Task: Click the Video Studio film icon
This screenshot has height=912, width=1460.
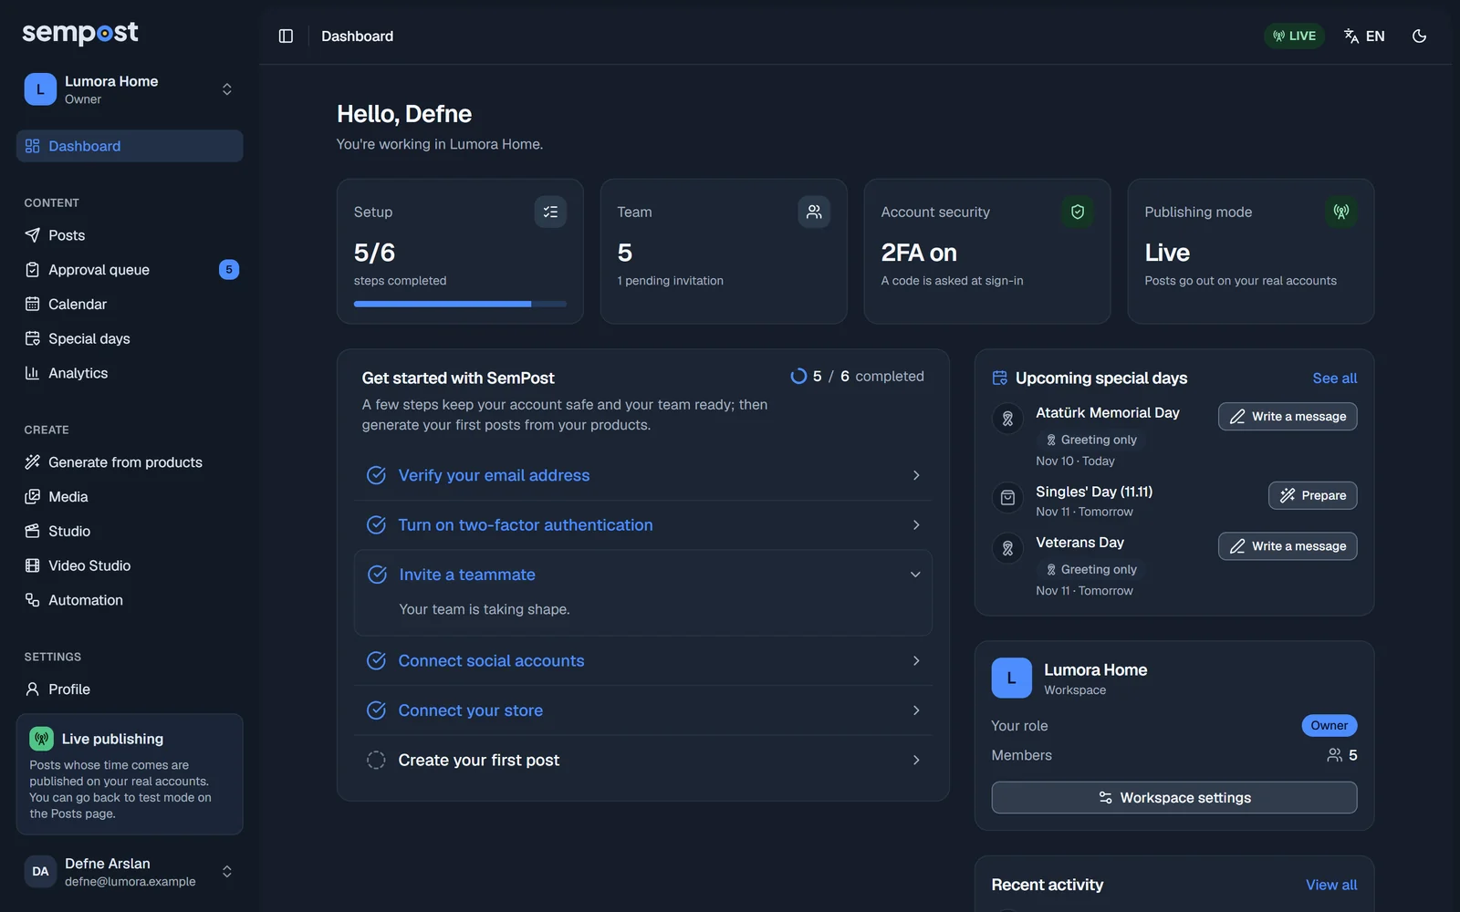Action: click(33, 565)
